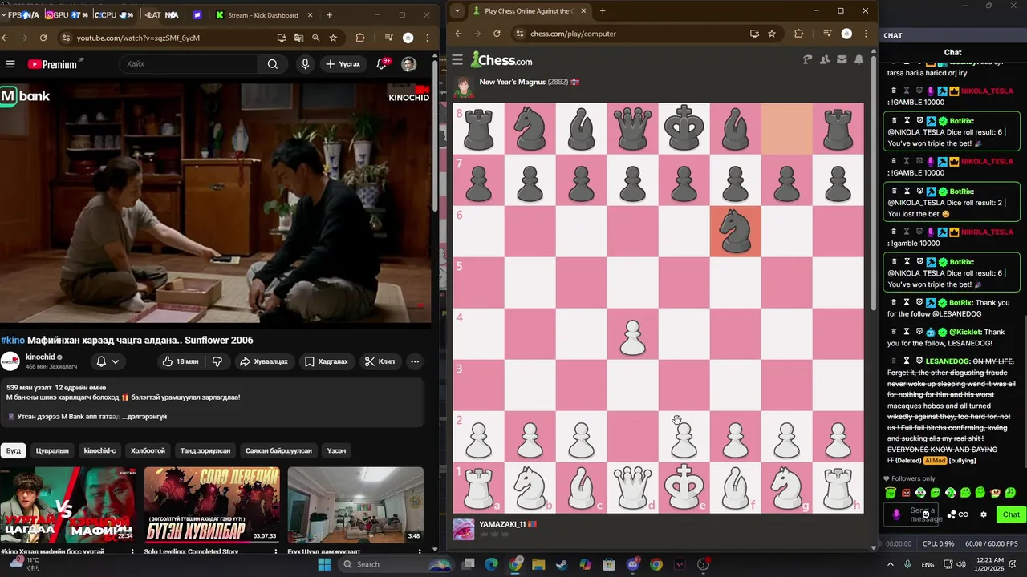Click the Chess.com logo

pyautogui.click(x=501, y=60)
